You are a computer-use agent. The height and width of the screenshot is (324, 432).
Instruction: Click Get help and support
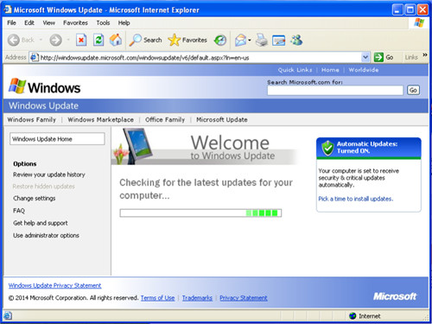pyautogui.click(x=41, y=223)
